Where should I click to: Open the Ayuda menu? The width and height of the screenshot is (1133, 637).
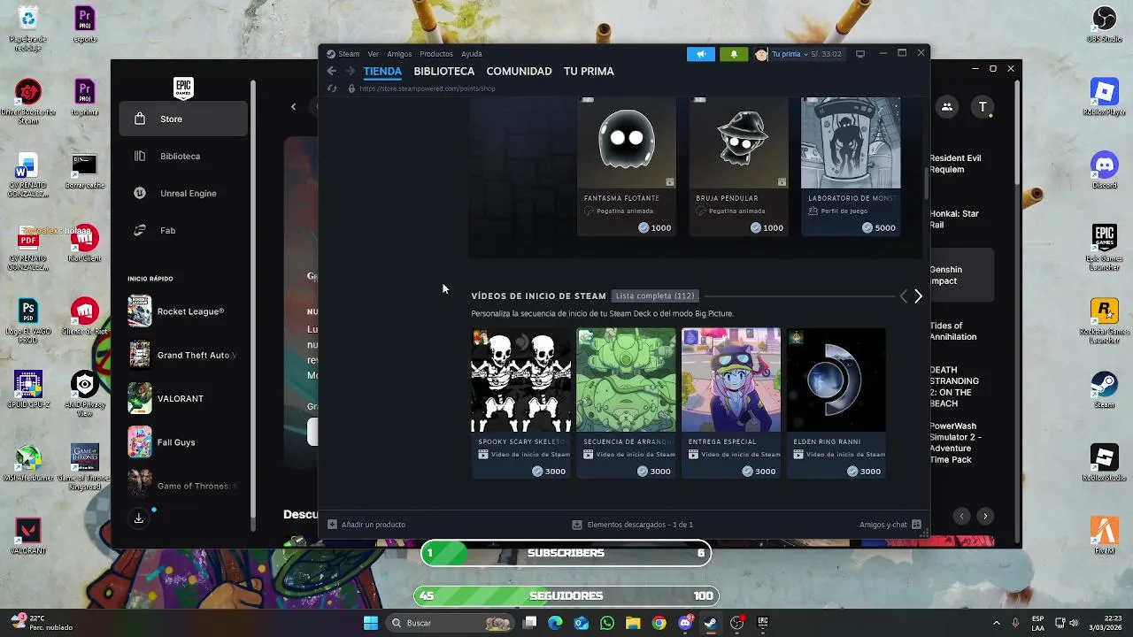click(472, 54)
